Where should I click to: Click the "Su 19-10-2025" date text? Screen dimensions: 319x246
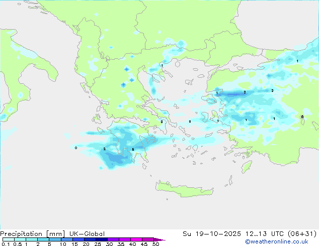(212, 234)
